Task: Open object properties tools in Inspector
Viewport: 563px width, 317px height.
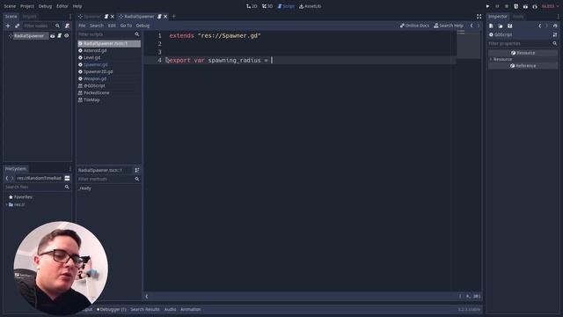Action: (x=555, y=35)
